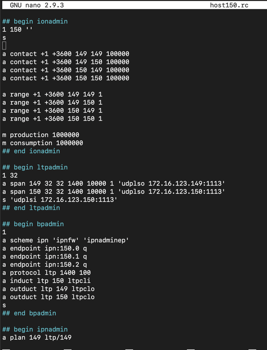Click the '## begin ionadmin' comment line

pyautogui.click(x=35, y=21)
